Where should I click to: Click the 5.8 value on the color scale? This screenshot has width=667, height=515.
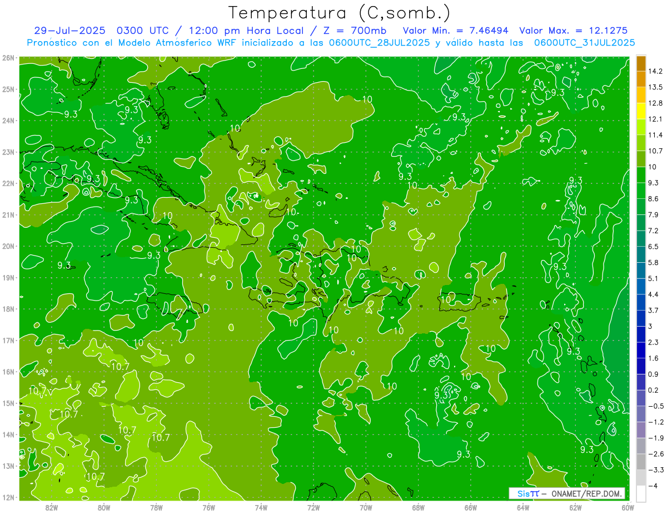(654, 262)
